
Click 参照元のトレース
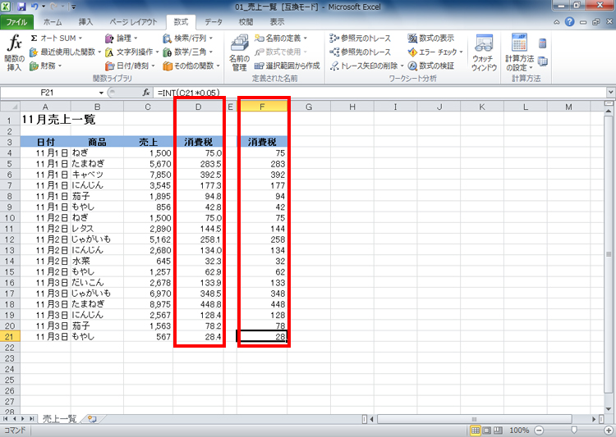[361, 38]
